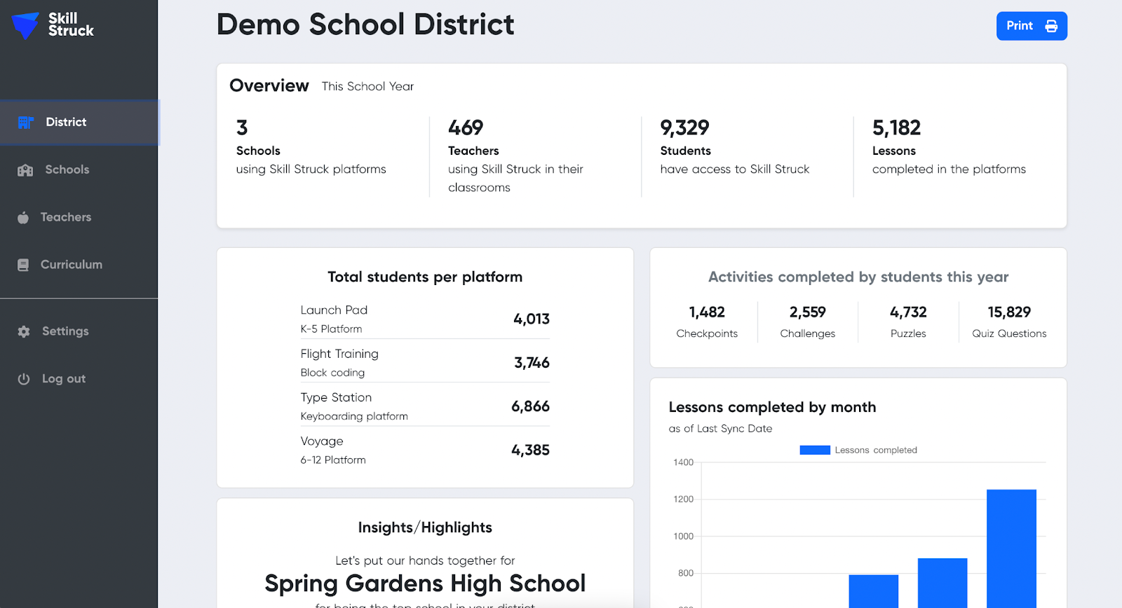This screenshot has height=608, width=1122.
Task: Click the Insights/Highlights heading
Action: pyautogui.click(x=425, y=527)
